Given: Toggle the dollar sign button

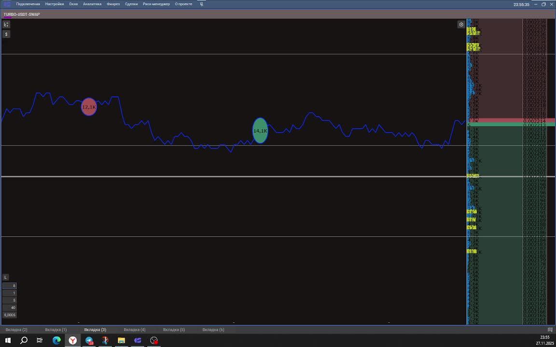Looking at the screenshot, I should click(x=6, y=34).
